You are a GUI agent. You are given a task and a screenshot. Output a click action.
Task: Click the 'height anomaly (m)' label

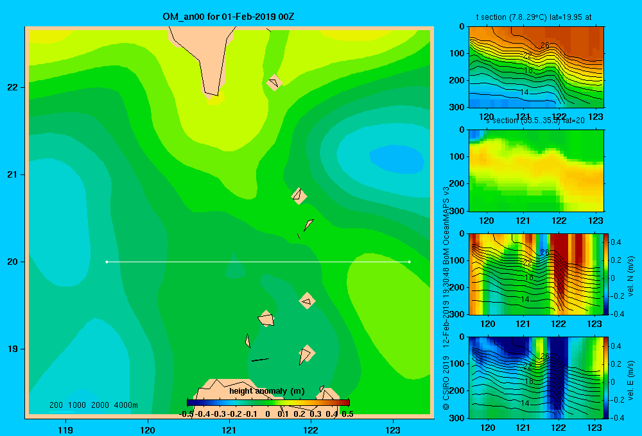tap(266, 391)
